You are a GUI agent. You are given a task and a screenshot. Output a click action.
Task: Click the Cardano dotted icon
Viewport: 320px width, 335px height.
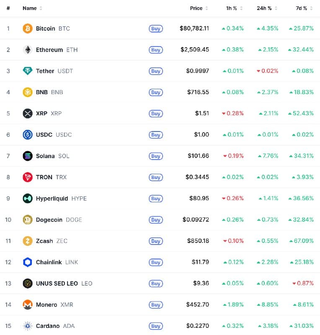coord(28,326)
